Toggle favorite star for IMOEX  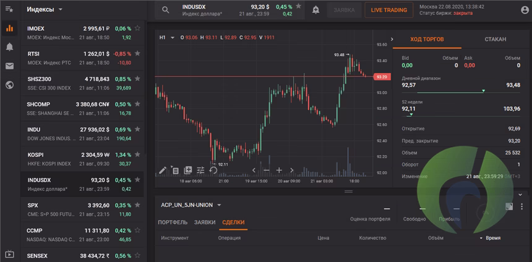click(x=137, y=28)
